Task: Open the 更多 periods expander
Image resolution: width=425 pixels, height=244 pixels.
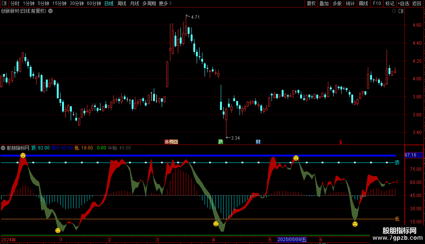Action: [x=165, y=3]
